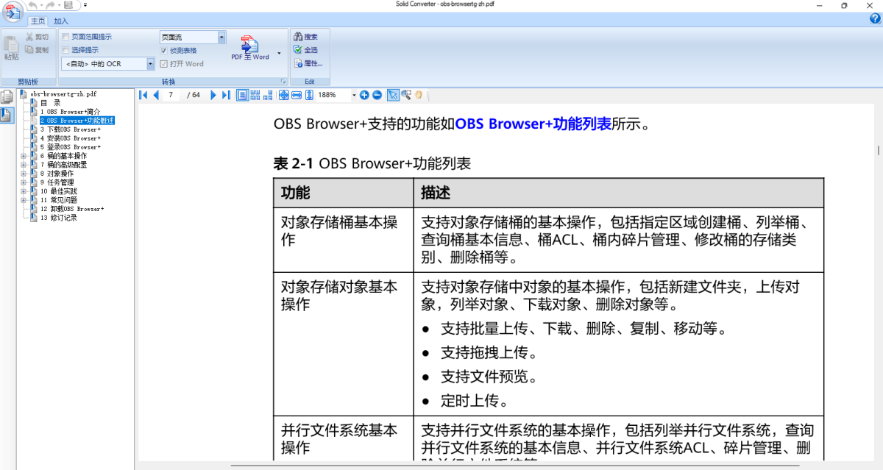Switch to fit page width view

click(x=298, y=94)
